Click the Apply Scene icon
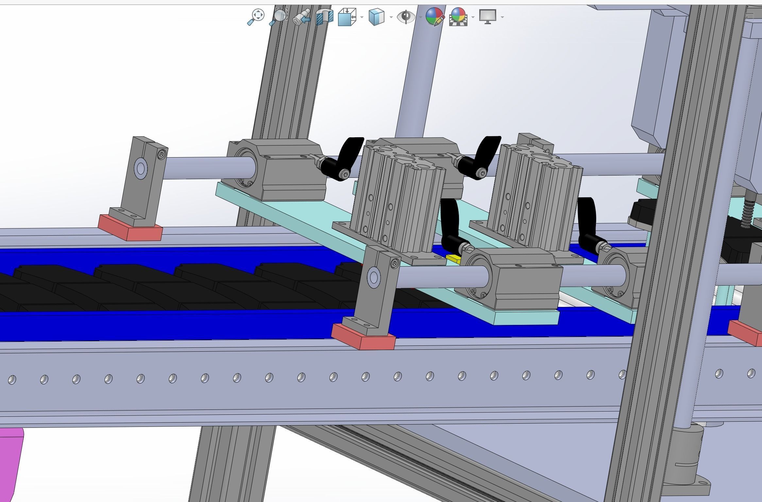Screen dimensions: 762x502 coord(458,17)
